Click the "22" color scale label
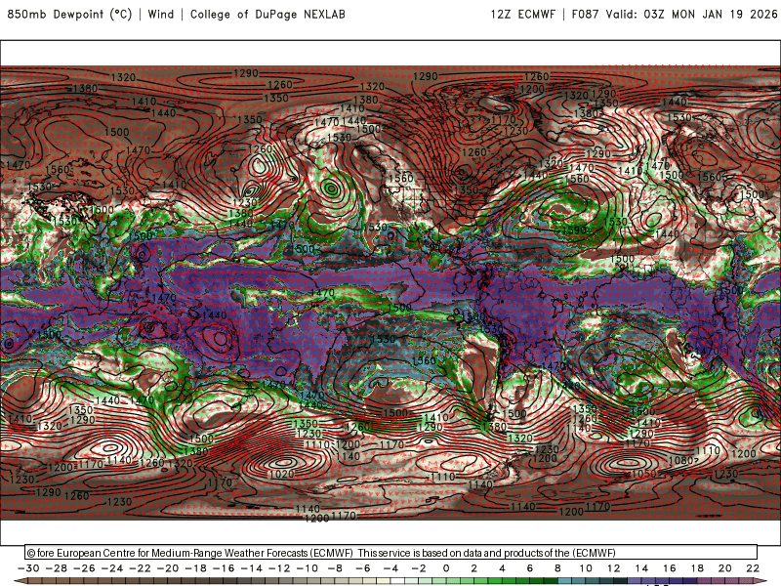This screenshot has height=586, width=781. [x=753, y=568]
